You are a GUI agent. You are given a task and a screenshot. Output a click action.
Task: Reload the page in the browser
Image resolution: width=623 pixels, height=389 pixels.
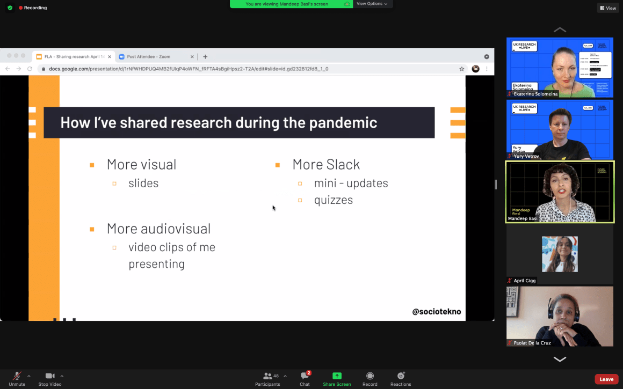coord(30,69)
